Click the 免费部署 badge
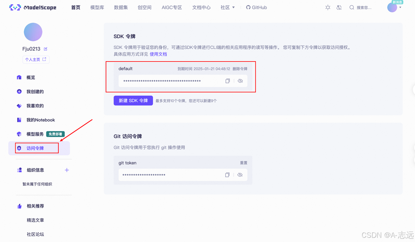The height and width of the screenshot is (242, 415). point(55,134)
